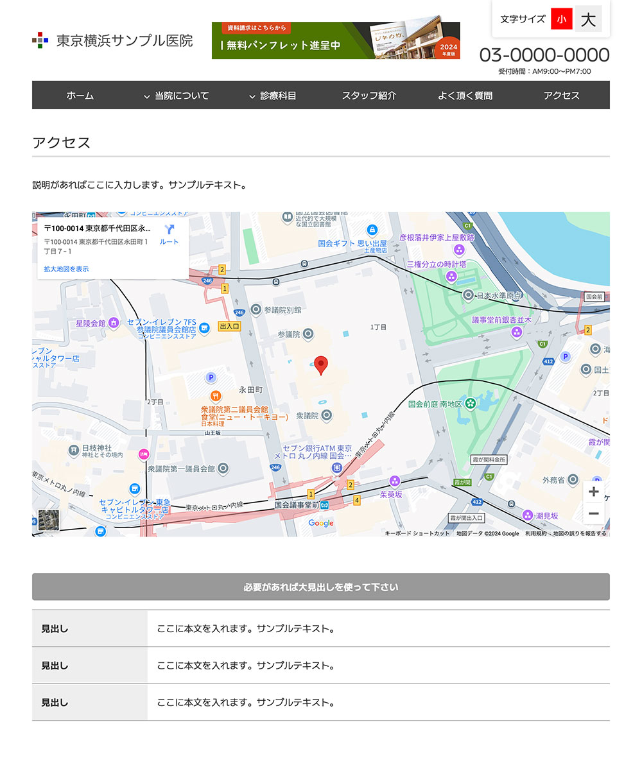Click the 出入口 exit label on the map
The image size is (642, 774).
(x=229, y=326)
